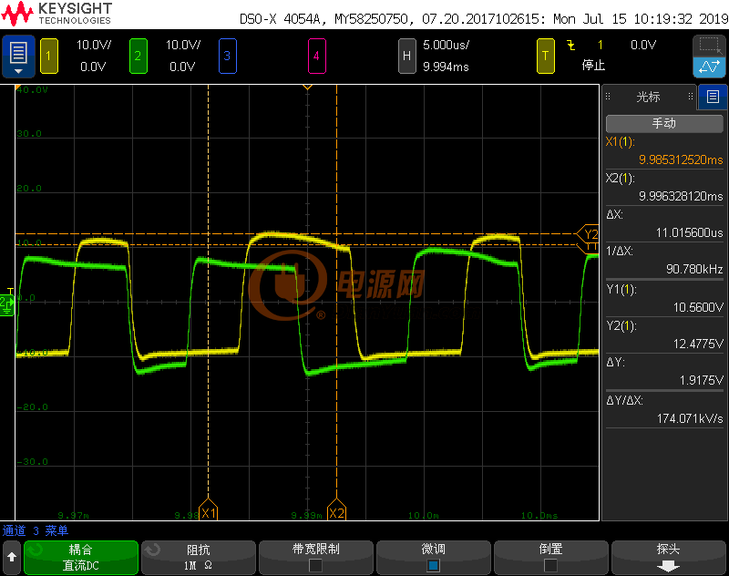Toggle the 带宽限制 bandwidth limit checkbox

pyautogui.click(x=315, y=565)
